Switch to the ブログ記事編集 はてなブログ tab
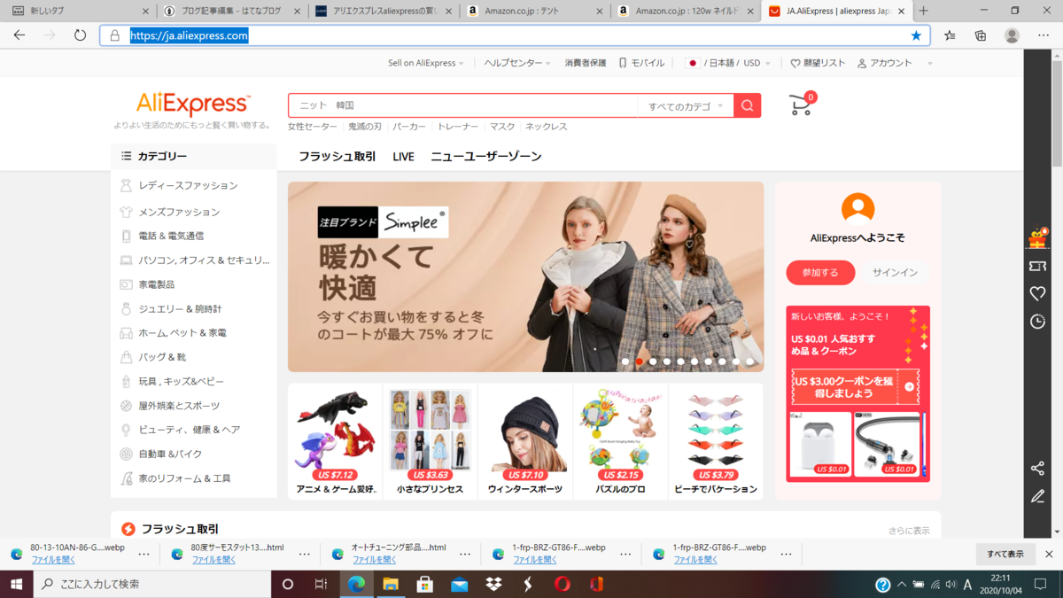 (x=231, y=11)
